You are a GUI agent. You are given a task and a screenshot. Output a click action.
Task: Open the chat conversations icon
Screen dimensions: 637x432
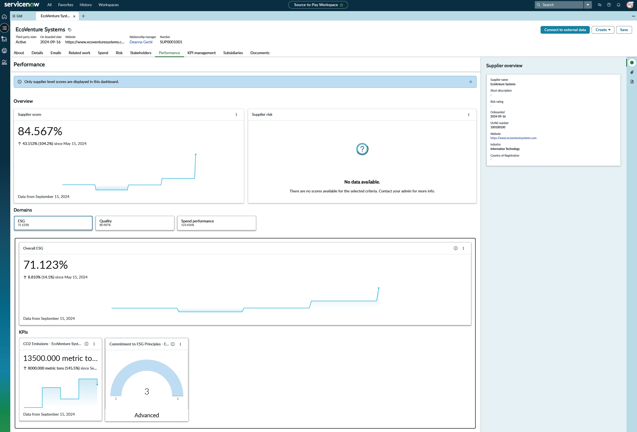pyautogui.click(x=600, y=5)
